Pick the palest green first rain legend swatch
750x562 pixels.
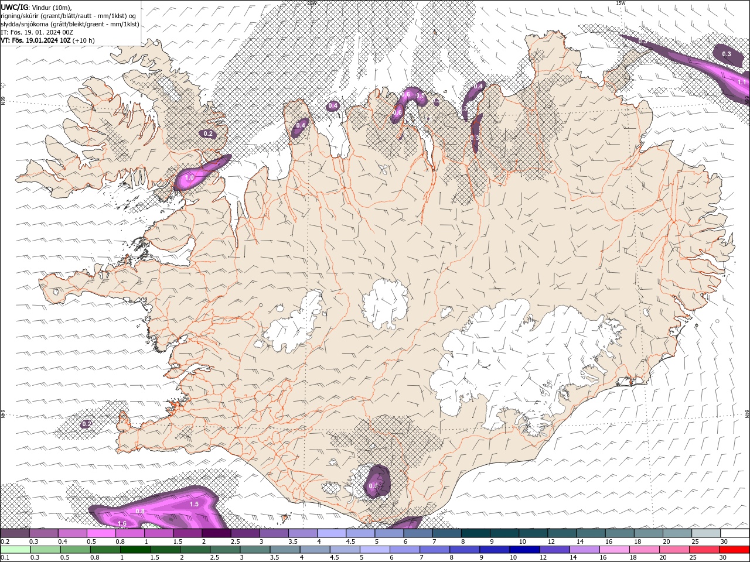(x=15, y=550)
